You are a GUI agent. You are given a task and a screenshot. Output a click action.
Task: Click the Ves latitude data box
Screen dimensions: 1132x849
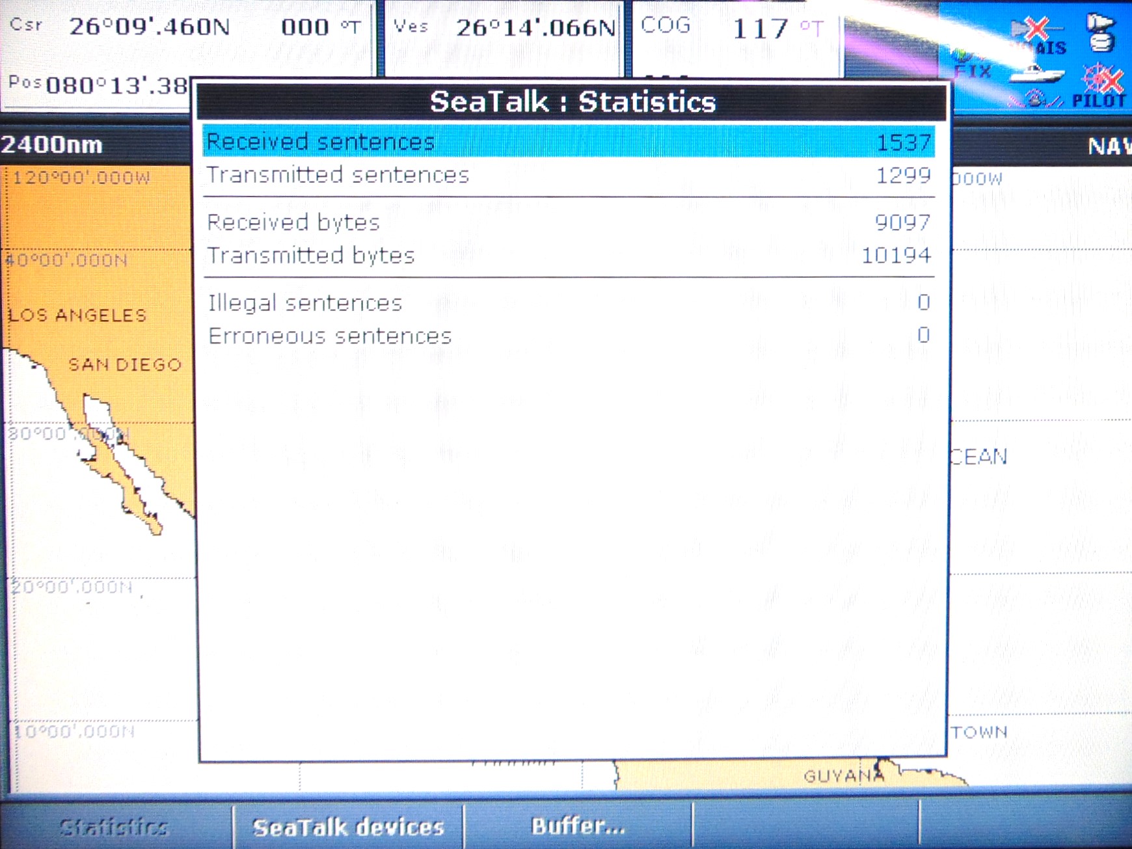(504, 39)
